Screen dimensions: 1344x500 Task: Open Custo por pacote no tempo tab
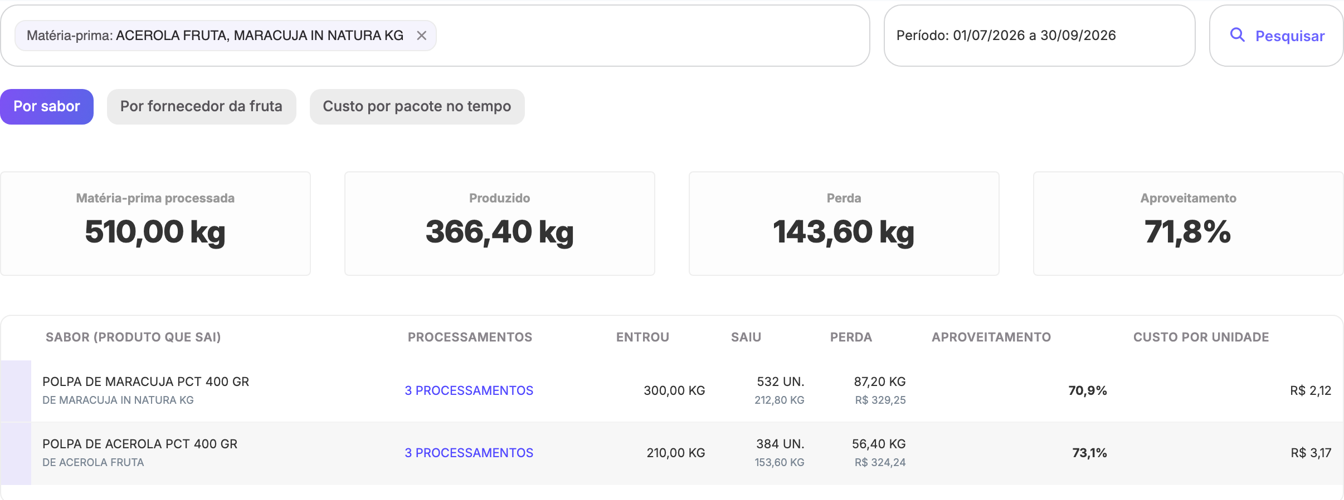pos(417,106)
